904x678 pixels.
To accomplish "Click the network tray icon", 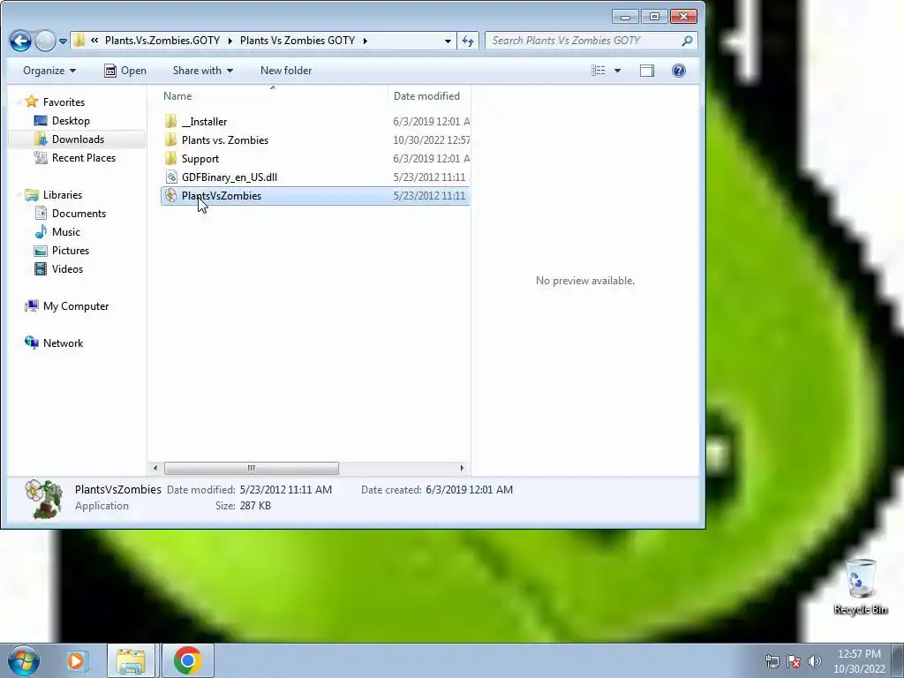I will point(772,661).
